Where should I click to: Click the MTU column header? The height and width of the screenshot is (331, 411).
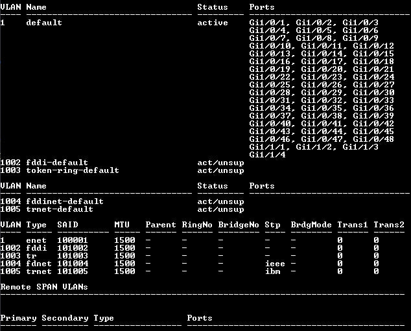click(122, 225)
